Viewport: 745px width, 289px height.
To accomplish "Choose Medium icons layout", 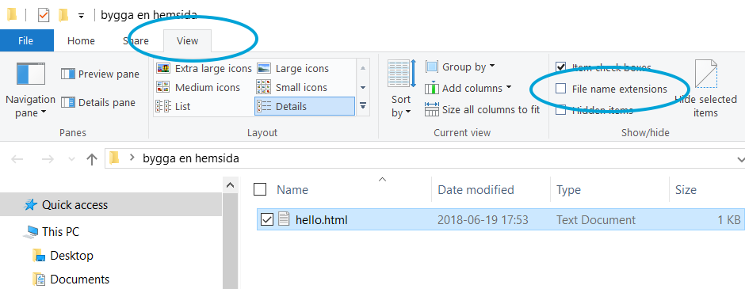I will click(x=198, y=87).
